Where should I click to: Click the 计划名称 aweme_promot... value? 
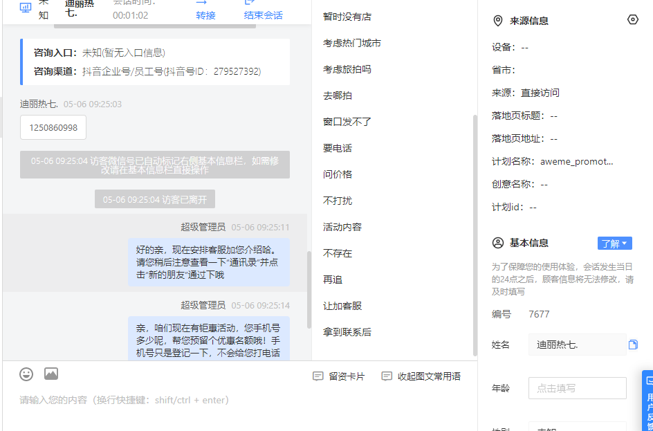[x=577, y=162]
